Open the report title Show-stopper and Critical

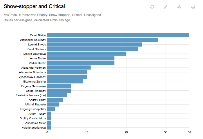click(x=34, y=6)
